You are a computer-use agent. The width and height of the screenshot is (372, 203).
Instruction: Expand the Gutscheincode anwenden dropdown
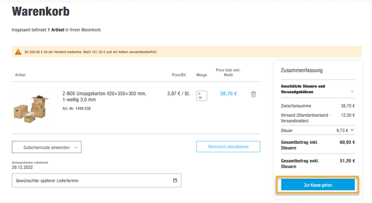point(47,147)
